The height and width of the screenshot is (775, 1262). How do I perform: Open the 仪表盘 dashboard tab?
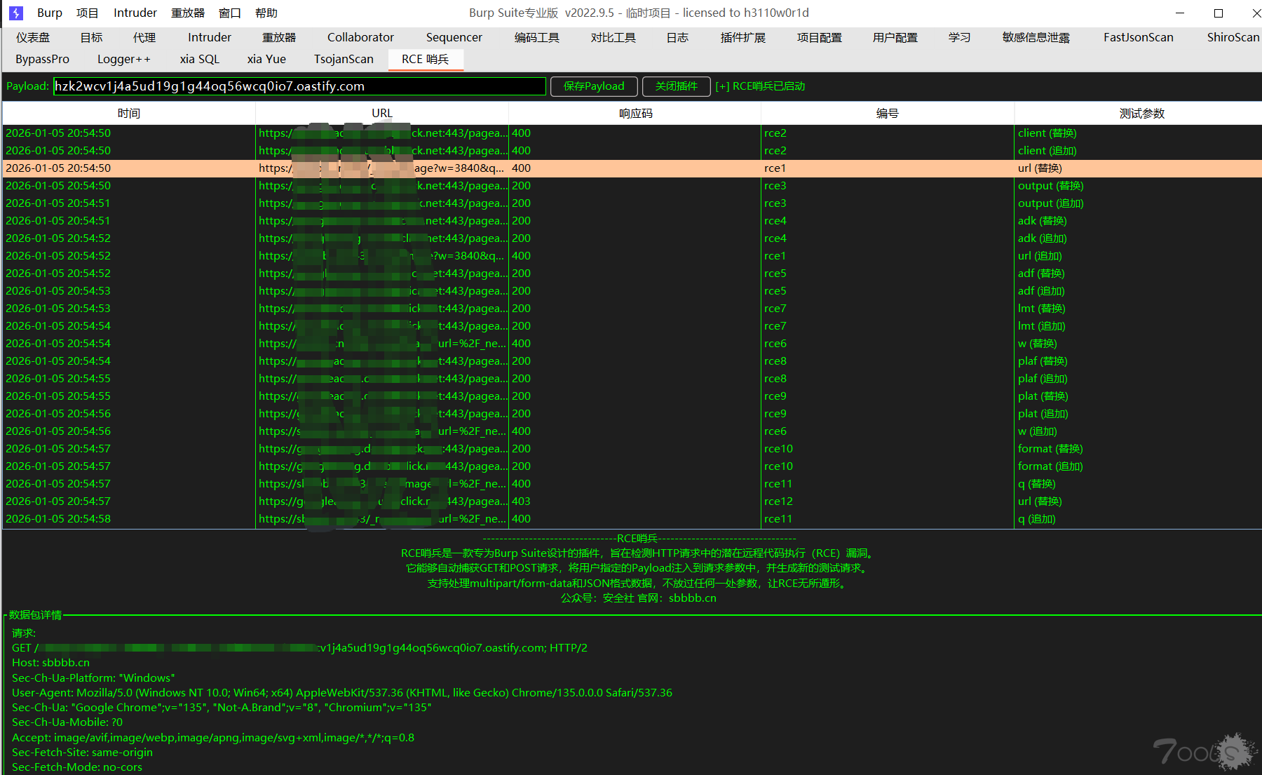33,38
